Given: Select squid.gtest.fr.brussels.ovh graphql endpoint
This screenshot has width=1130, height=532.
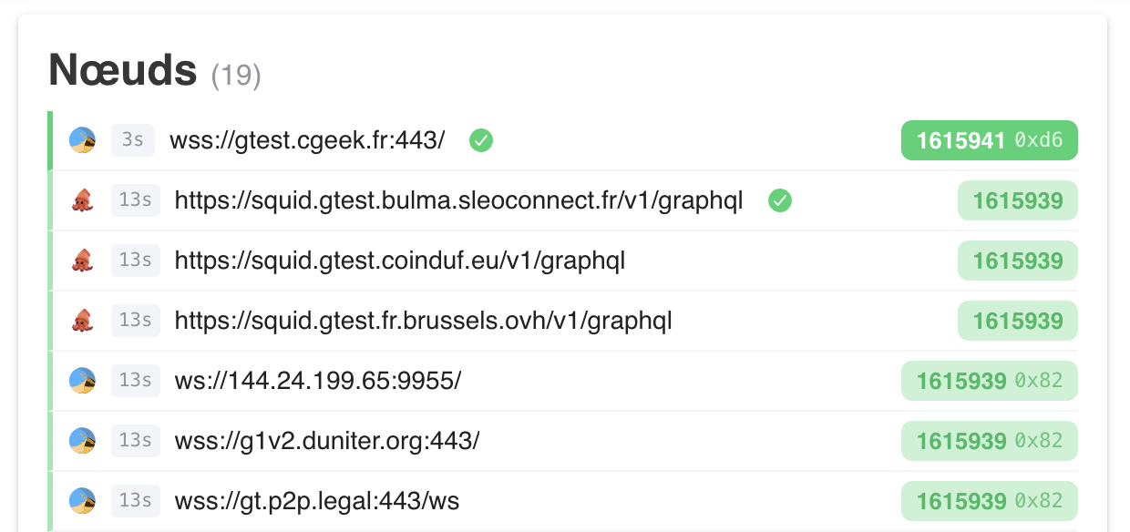Looking at the screenshot, I should (423, 321).
